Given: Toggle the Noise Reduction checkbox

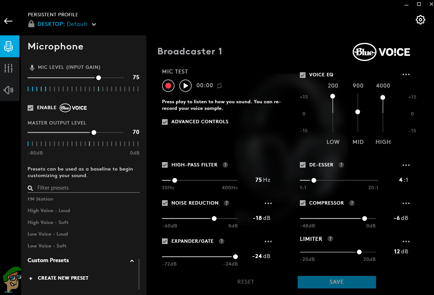Looking at the screenshot, I should (x=165, y=203).
